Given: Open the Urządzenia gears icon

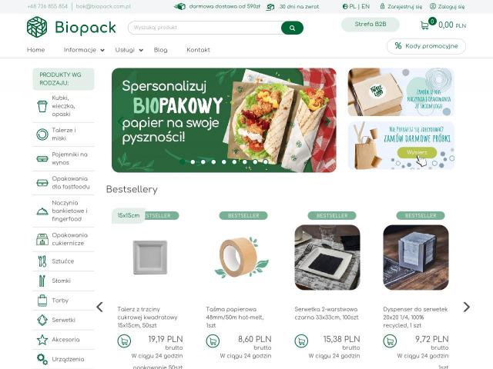Looking at the screenshot, I should [x=42, y=359].
